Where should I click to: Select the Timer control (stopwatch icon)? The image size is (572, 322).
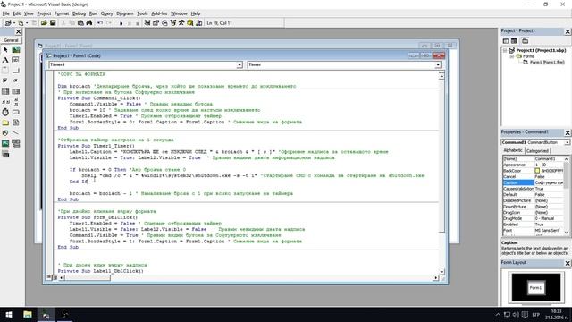coord(5,112)
